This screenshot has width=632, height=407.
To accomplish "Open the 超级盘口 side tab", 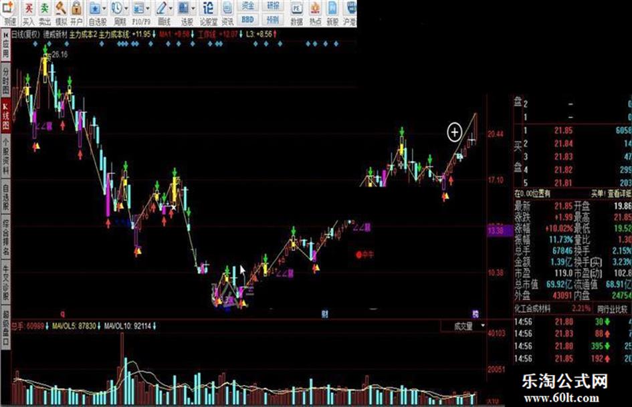I will pyautogui.click(x=5, y=328).
